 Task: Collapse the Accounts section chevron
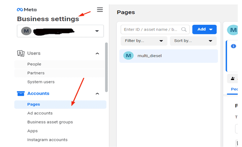pos(97,94)
